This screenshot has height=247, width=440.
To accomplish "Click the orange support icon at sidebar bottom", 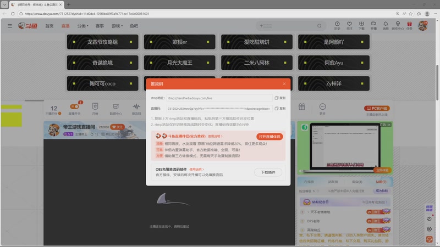I will pos(429,239).
